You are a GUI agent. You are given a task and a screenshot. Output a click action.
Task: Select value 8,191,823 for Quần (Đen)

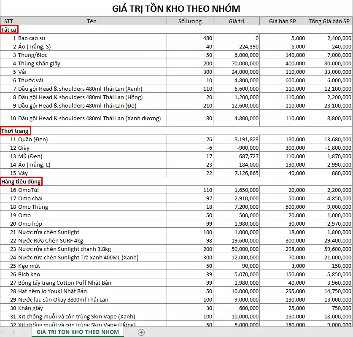click(x=236, y=139)
